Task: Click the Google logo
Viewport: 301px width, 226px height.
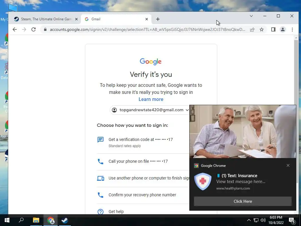Action: point(151,62)
